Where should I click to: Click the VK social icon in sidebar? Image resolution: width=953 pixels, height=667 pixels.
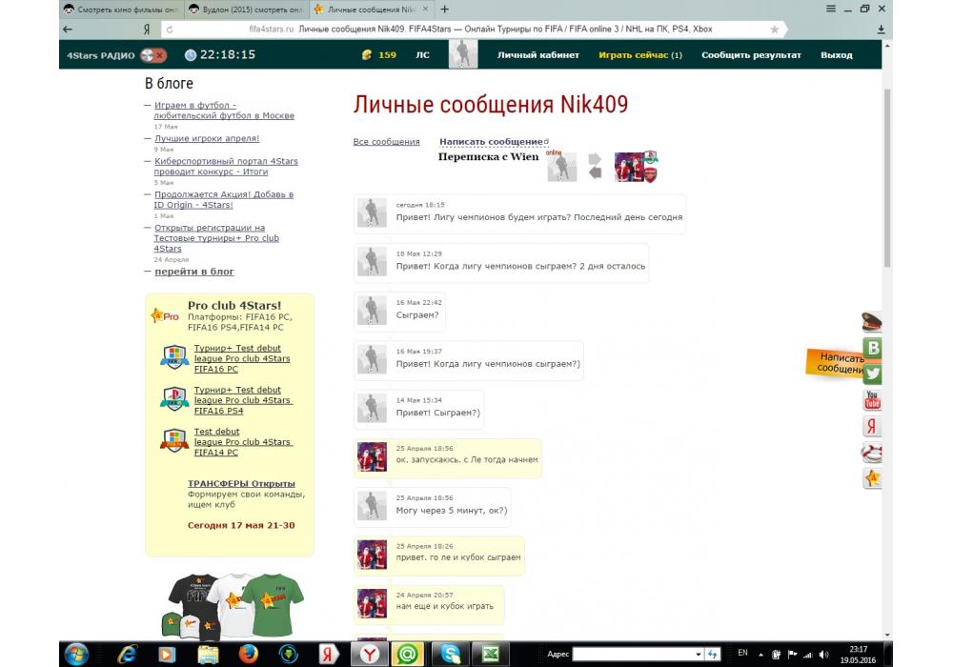[871, 348]
